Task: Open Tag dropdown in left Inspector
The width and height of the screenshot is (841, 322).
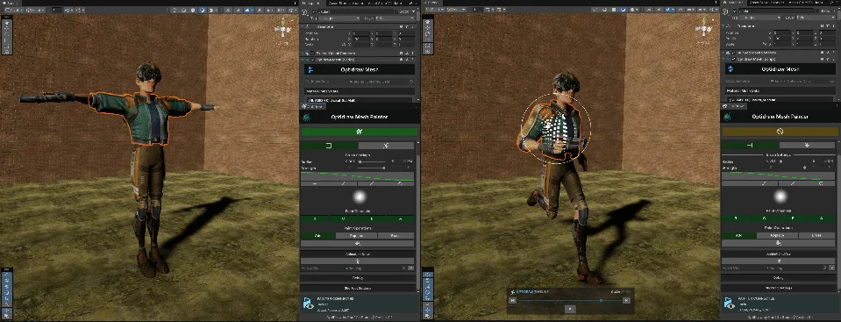Action: [340, 18]
